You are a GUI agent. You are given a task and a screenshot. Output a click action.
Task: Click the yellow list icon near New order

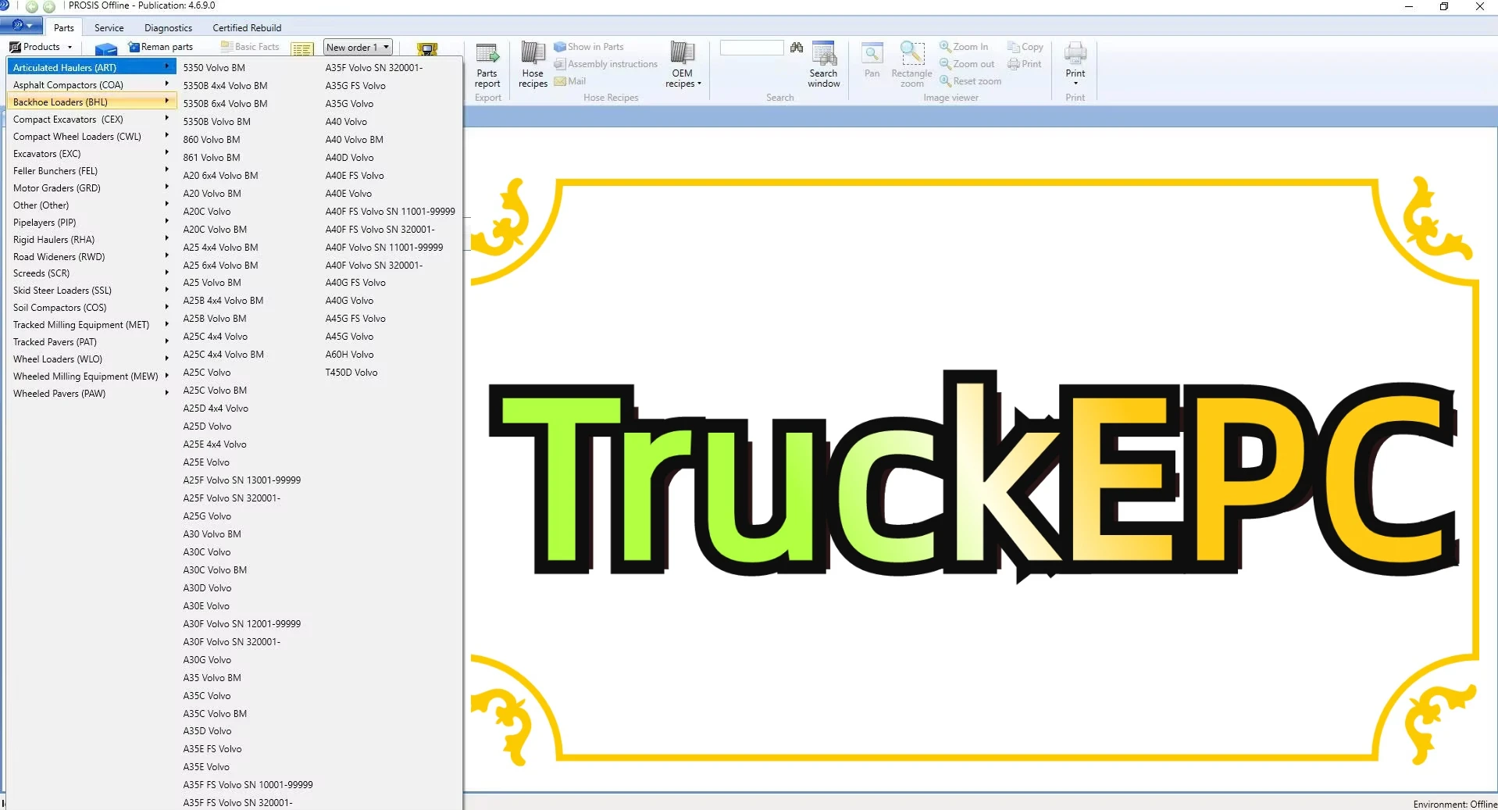tap(302, 49)
